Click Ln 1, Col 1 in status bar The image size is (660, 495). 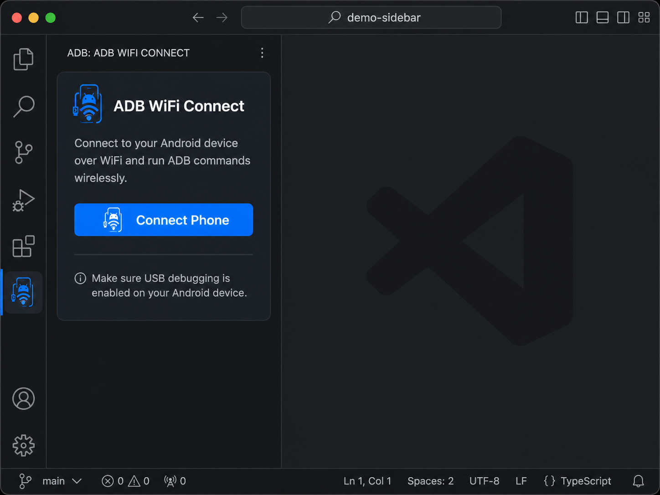coord(367,481)
